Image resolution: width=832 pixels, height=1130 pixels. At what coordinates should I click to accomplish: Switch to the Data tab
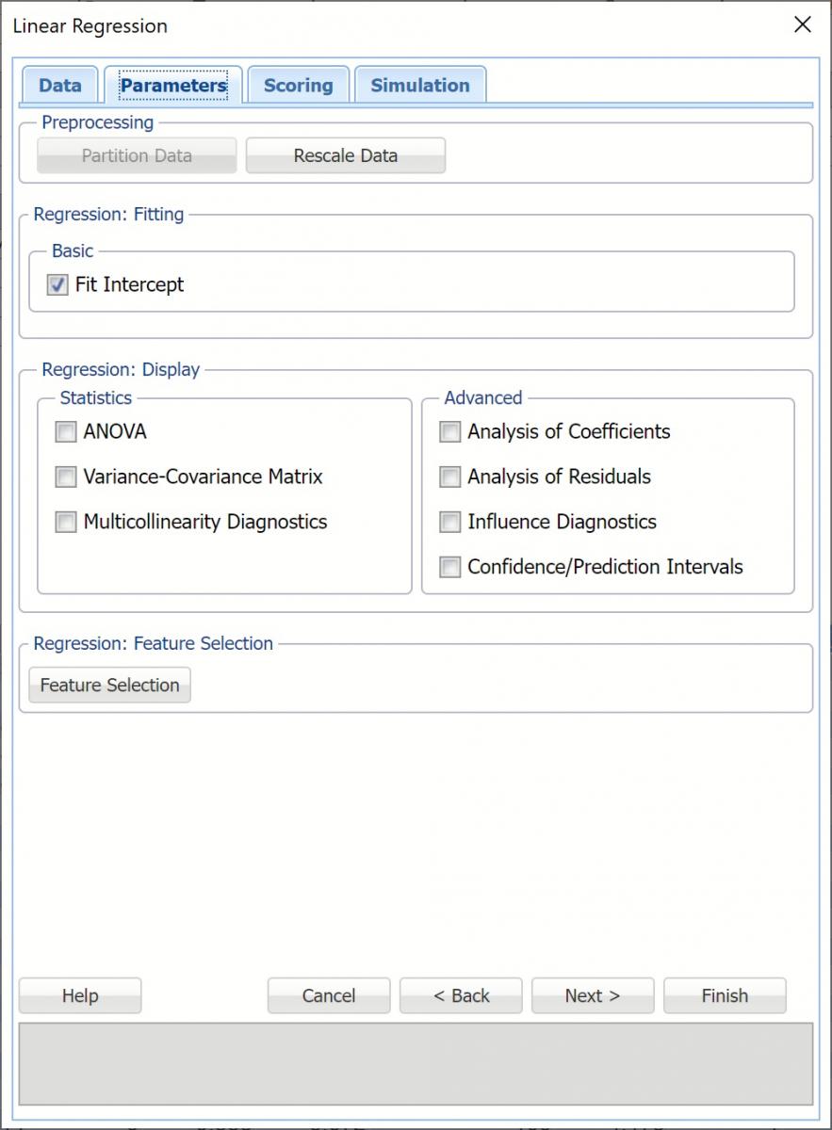(59, 86)
